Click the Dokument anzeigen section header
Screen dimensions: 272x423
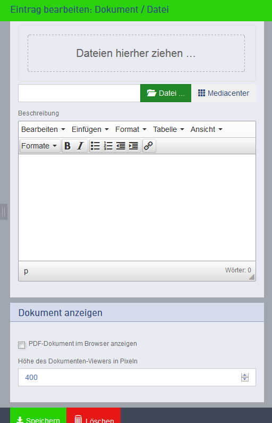coord(137,312)
